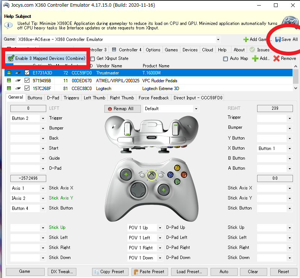This screenshot has height=278, width=300.
Task: Uncheck the VPC Rudder Pedals row checkbox
Action: tap(27, 80)
